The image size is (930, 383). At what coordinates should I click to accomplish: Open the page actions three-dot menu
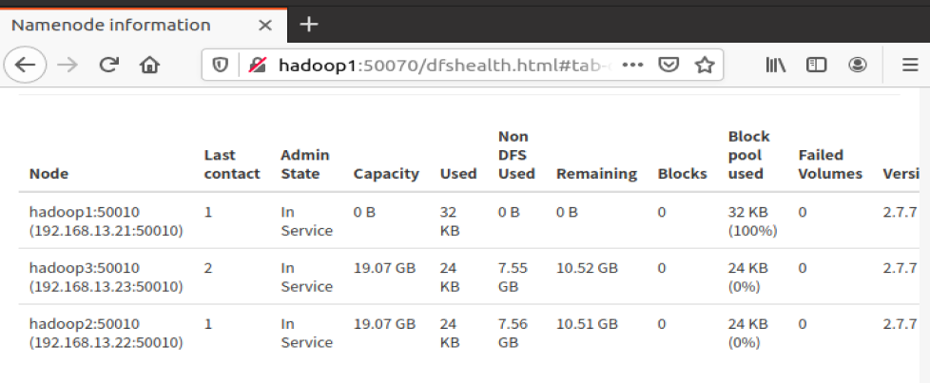pos(632,65)
